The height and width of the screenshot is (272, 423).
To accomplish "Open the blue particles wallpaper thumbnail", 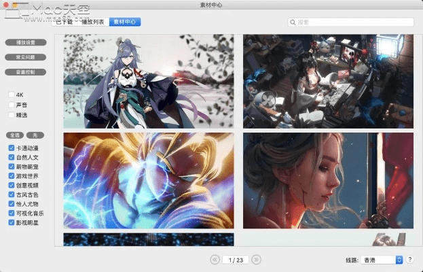I will coord(149,239).
